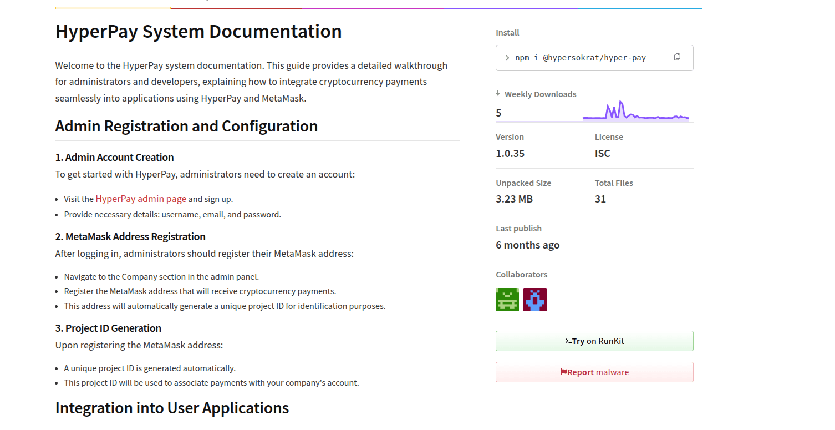Image resolution: width=835 pixels, height=430 pixels.
Task: Open the HyperPay admin page link
Action: pyautogui.click(x=141, y=199)
